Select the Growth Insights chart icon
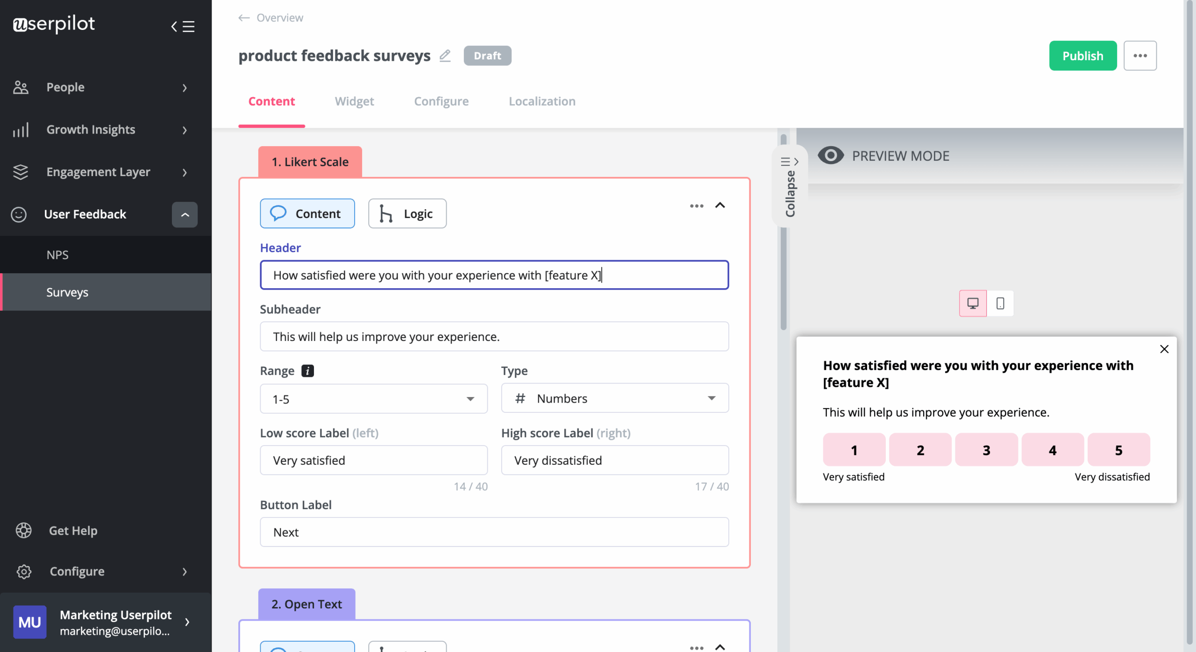 point(21,130)
